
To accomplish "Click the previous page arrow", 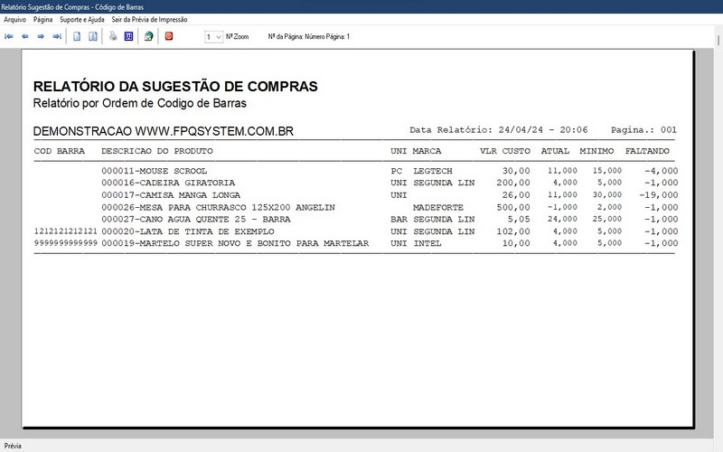I will click(25, 36).
